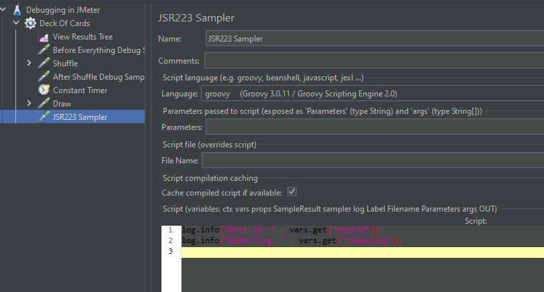544x292 pixels.
Task: Select the Constant Timer node
Action: 80,90
